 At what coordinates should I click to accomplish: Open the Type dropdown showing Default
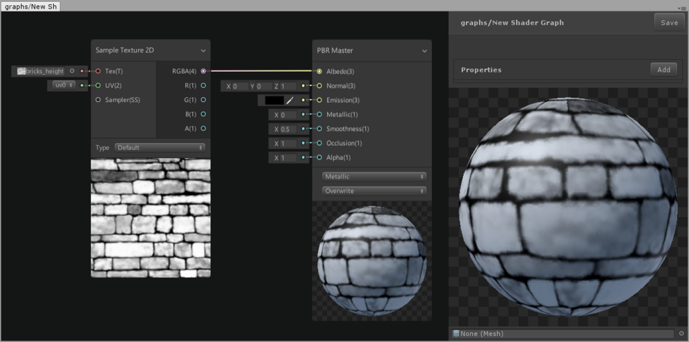pos(160,148)
